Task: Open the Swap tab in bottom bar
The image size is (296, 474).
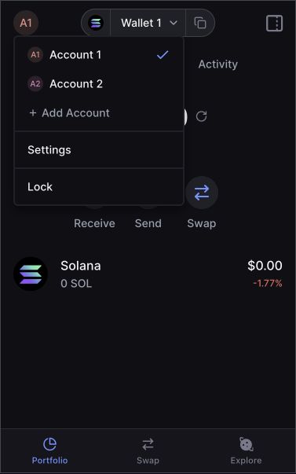Action: [x=148, y=451]
